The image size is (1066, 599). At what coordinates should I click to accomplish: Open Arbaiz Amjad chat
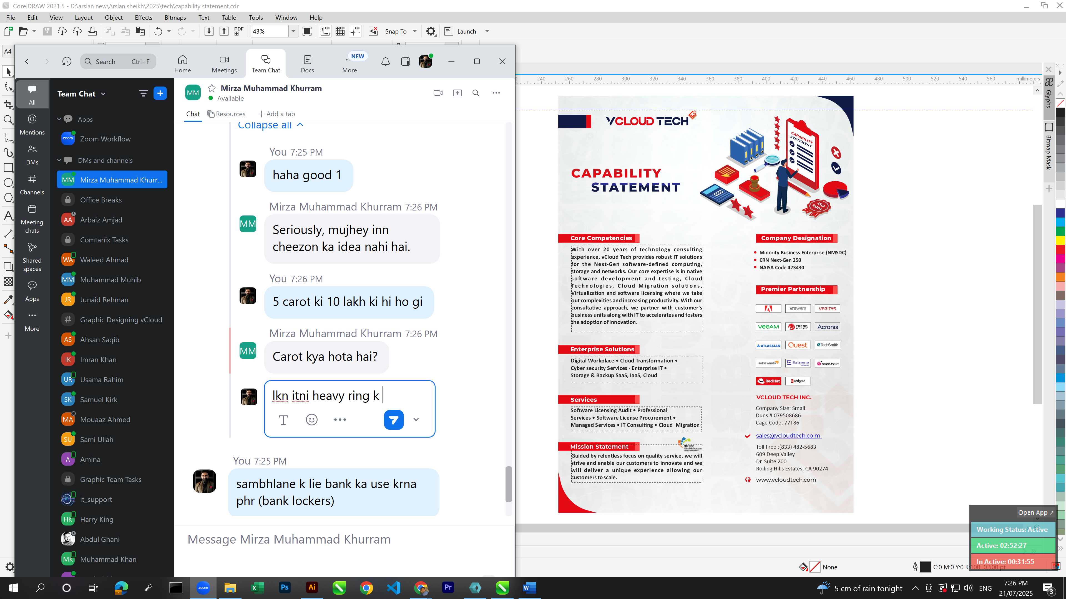click(x=112, y=220)
